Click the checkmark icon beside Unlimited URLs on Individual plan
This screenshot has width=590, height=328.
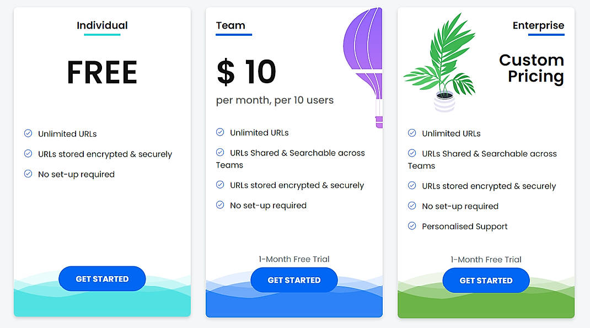click(27, 133)
